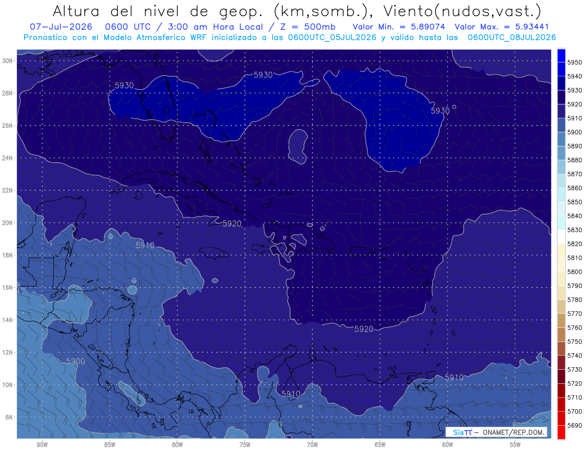
Task: Click the '16N' latitude axis label
Action: [x=7, y=288]
